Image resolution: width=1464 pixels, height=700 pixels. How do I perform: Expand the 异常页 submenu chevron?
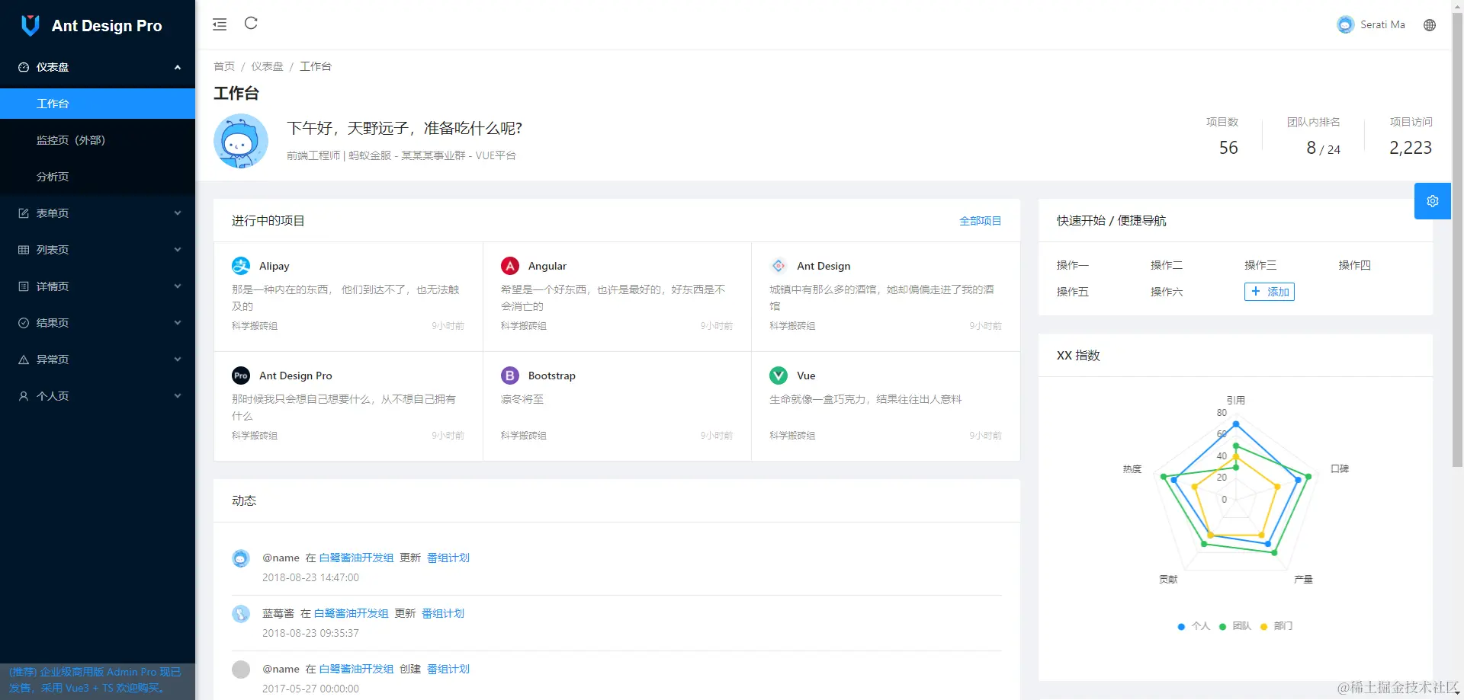click(178, 360)
